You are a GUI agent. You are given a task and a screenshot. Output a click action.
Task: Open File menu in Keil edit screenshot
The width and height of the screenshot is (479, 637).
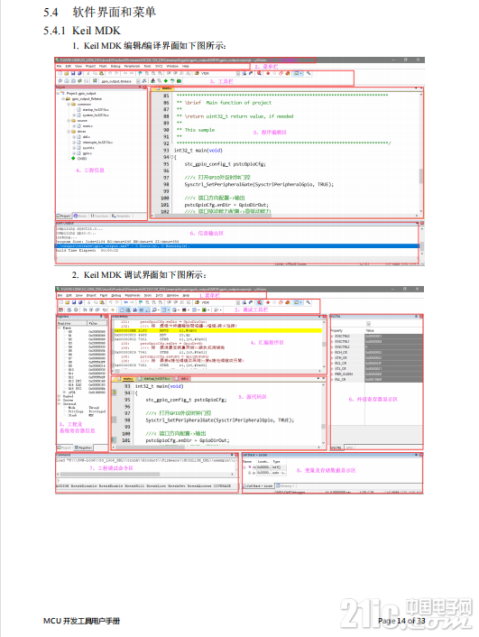coord(59,66)
